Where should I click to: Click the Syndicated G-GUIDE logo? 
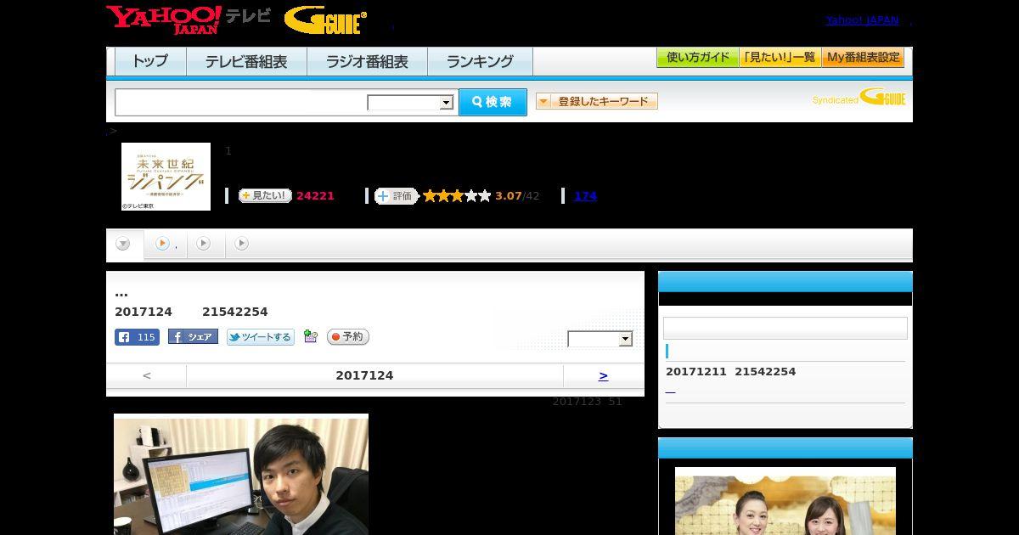[859, 98]
